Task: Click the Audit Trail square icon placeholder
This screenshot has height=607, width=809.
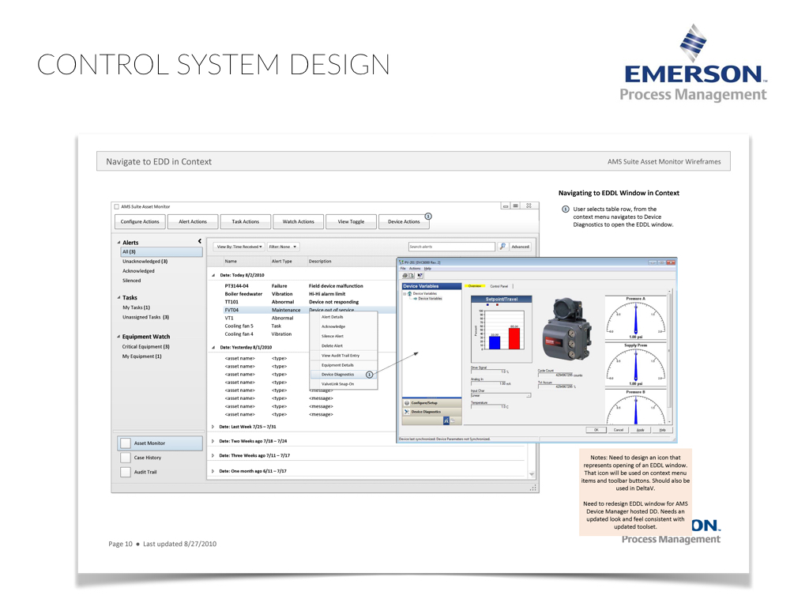Action: 126,472
